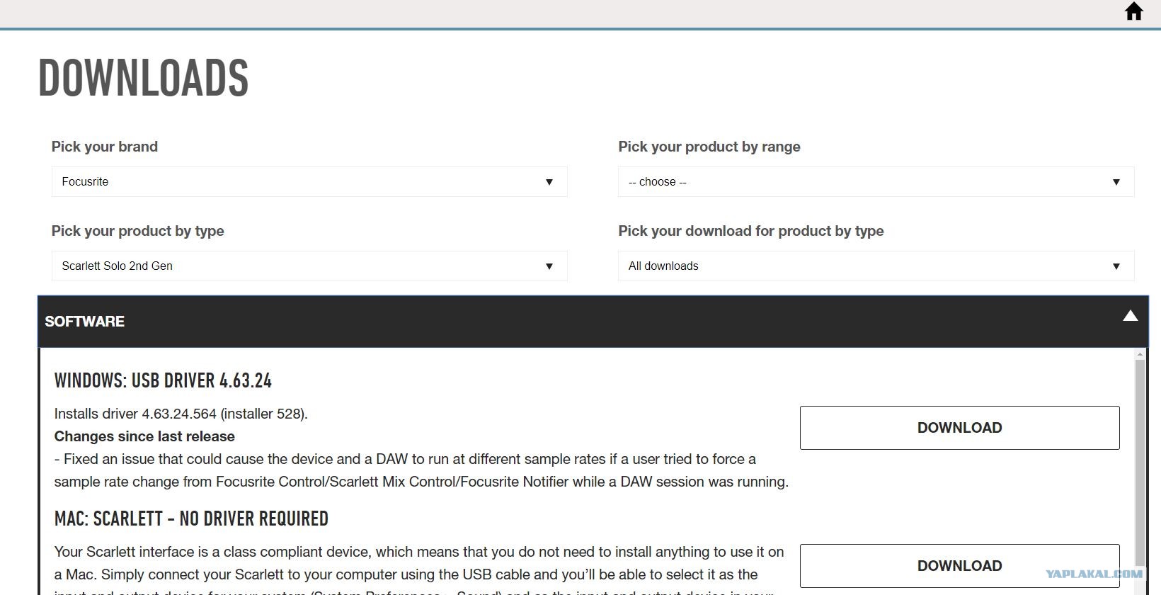Download the Windows USB Driver 4.63.24
This screenshot has height=595, width=1161.
(959, 428)
